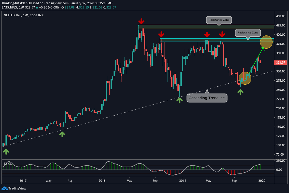Select the Ascending Trendline callout label
Screen dimensions: 289x193
pos(207,98)
